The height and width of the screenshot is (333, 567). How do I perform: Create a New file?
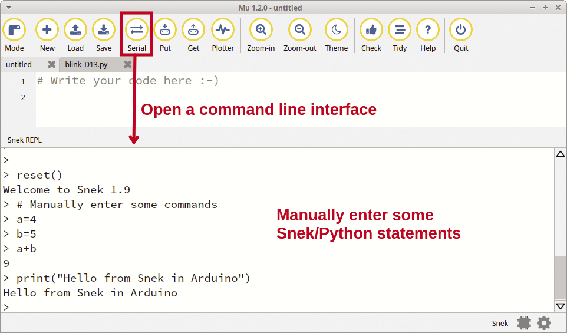point(47,35)
